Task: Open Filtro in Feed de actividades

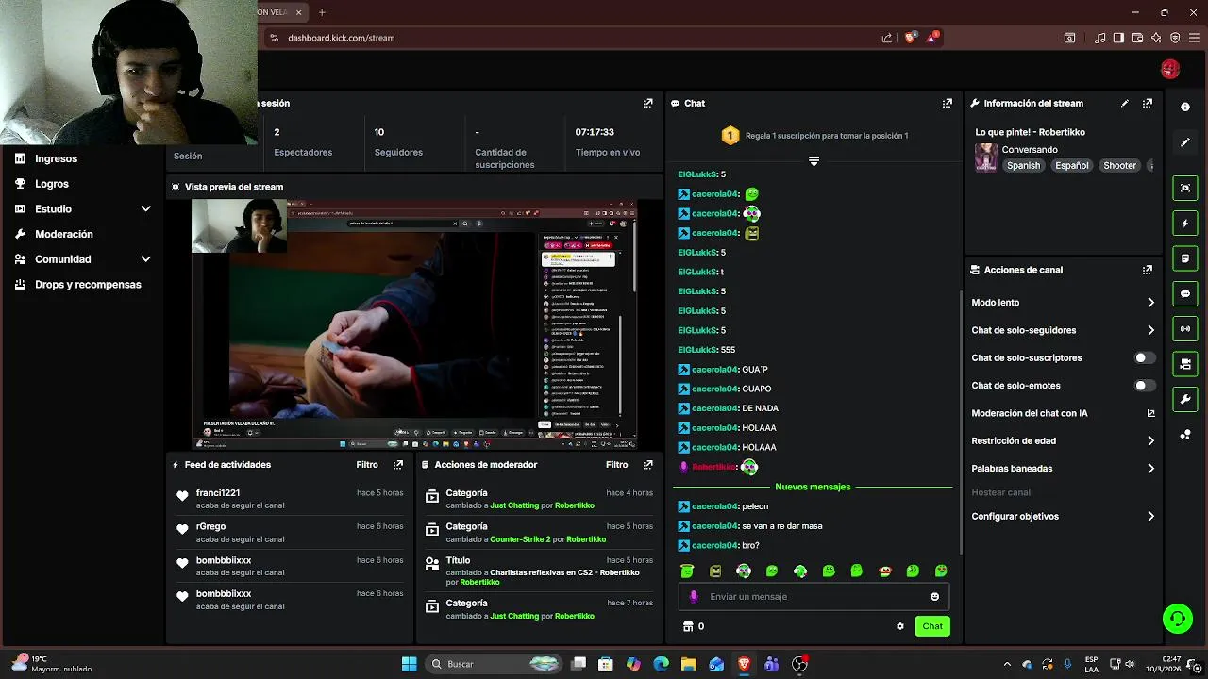Action: click(x=367, y=465)
